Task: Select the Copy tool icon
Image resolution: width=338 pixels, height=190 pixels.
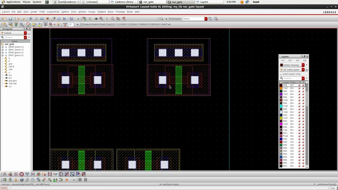Action: click(36, 19)
